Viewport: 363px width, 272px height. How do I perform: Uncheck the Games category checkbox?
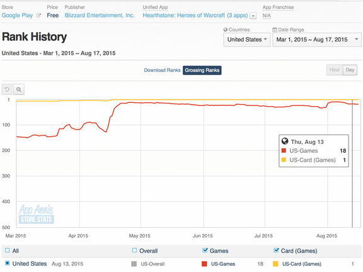(205, 250)
